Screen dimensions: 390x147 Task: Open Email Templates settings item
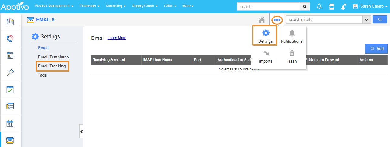pos(53,57)
